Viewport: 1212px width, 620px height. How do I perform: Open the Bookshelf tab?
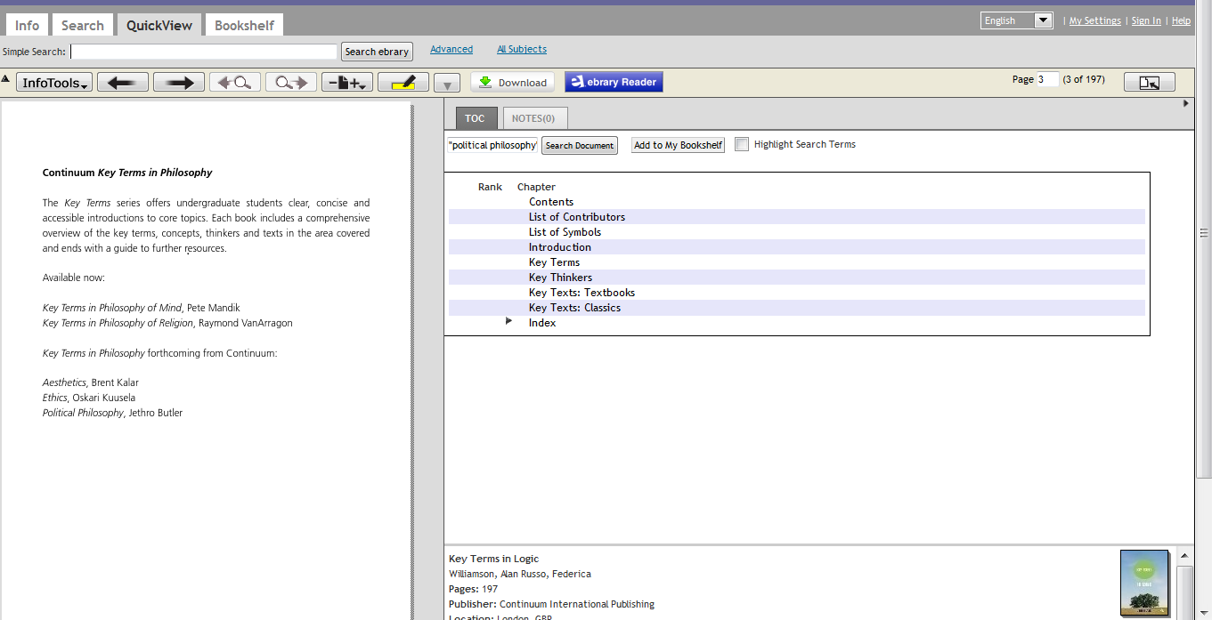[x=244, y=25]
